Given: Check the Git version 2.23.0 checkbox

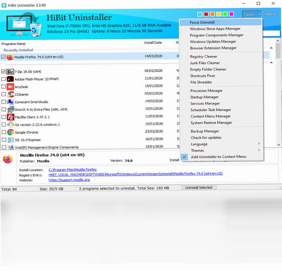Looking at the screenshot, I should (x=4, y=124).
